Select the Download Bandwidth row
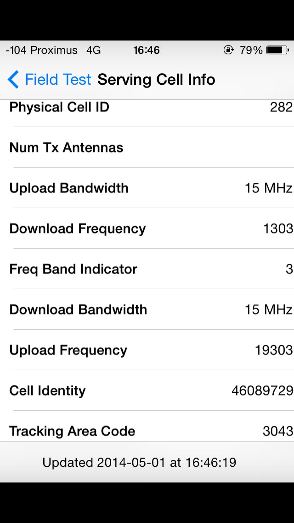The width and height of the screenshot is (294, 523). click(147, 310)
